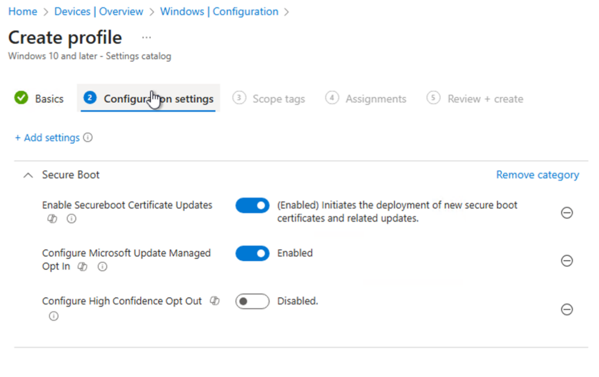Screen dimensions: 599x377
Task: Click info icon for High Confidence Opt Out
Action: pos(54,316)
